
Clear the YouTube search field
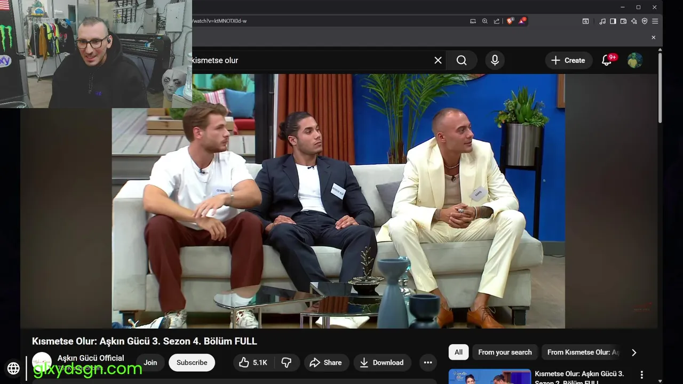coord(438,60)
